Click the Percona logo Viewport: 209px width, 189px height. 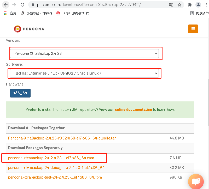(x=29, y=29)
